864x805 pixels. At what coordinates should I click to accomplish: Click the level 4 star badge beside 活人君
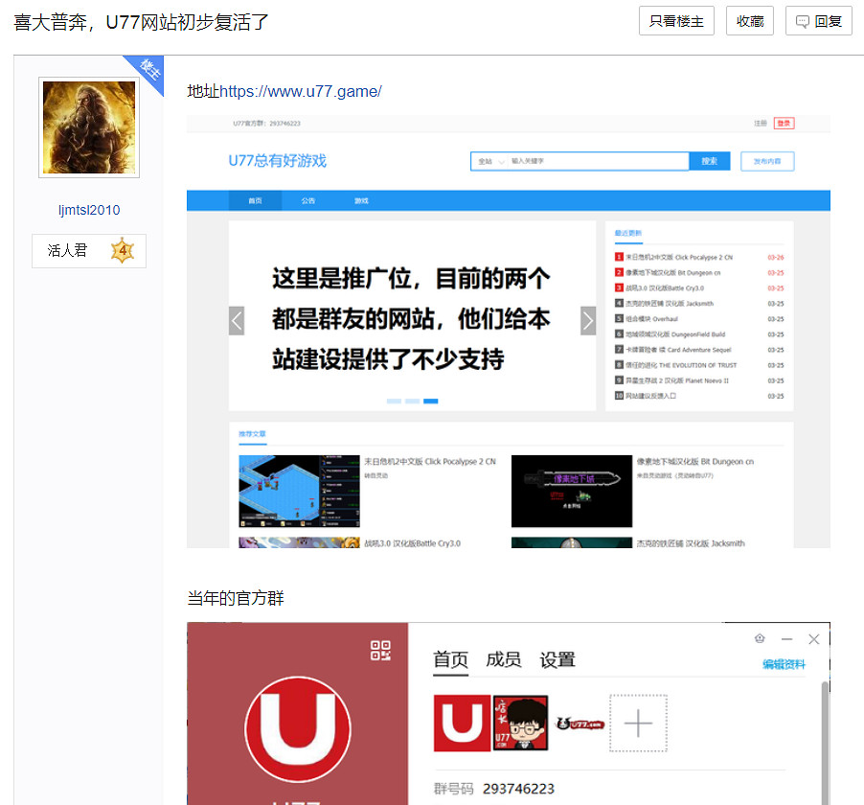124,250
